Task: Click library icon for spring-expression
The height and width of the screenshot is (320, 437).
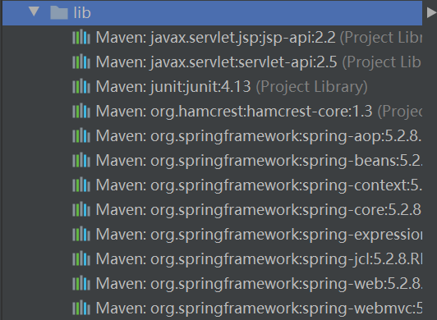Action: pyautogui.click(x=81, y=234)
